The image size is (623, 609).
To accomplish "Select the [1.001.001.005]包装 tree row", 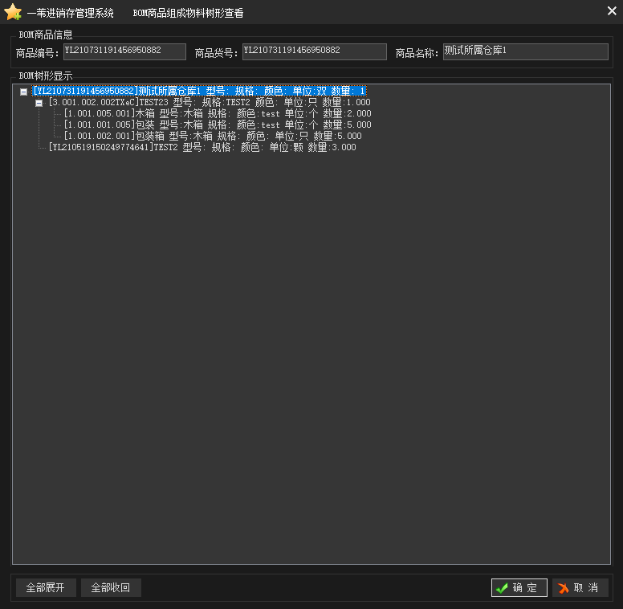I will (x=218, y=125).
